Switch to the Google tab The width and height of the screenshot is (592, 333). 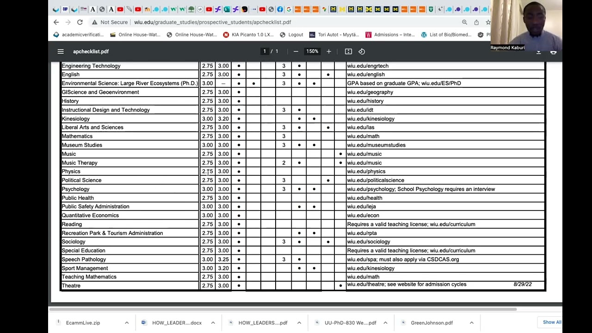pyautogui.click(x=289, y=9)
